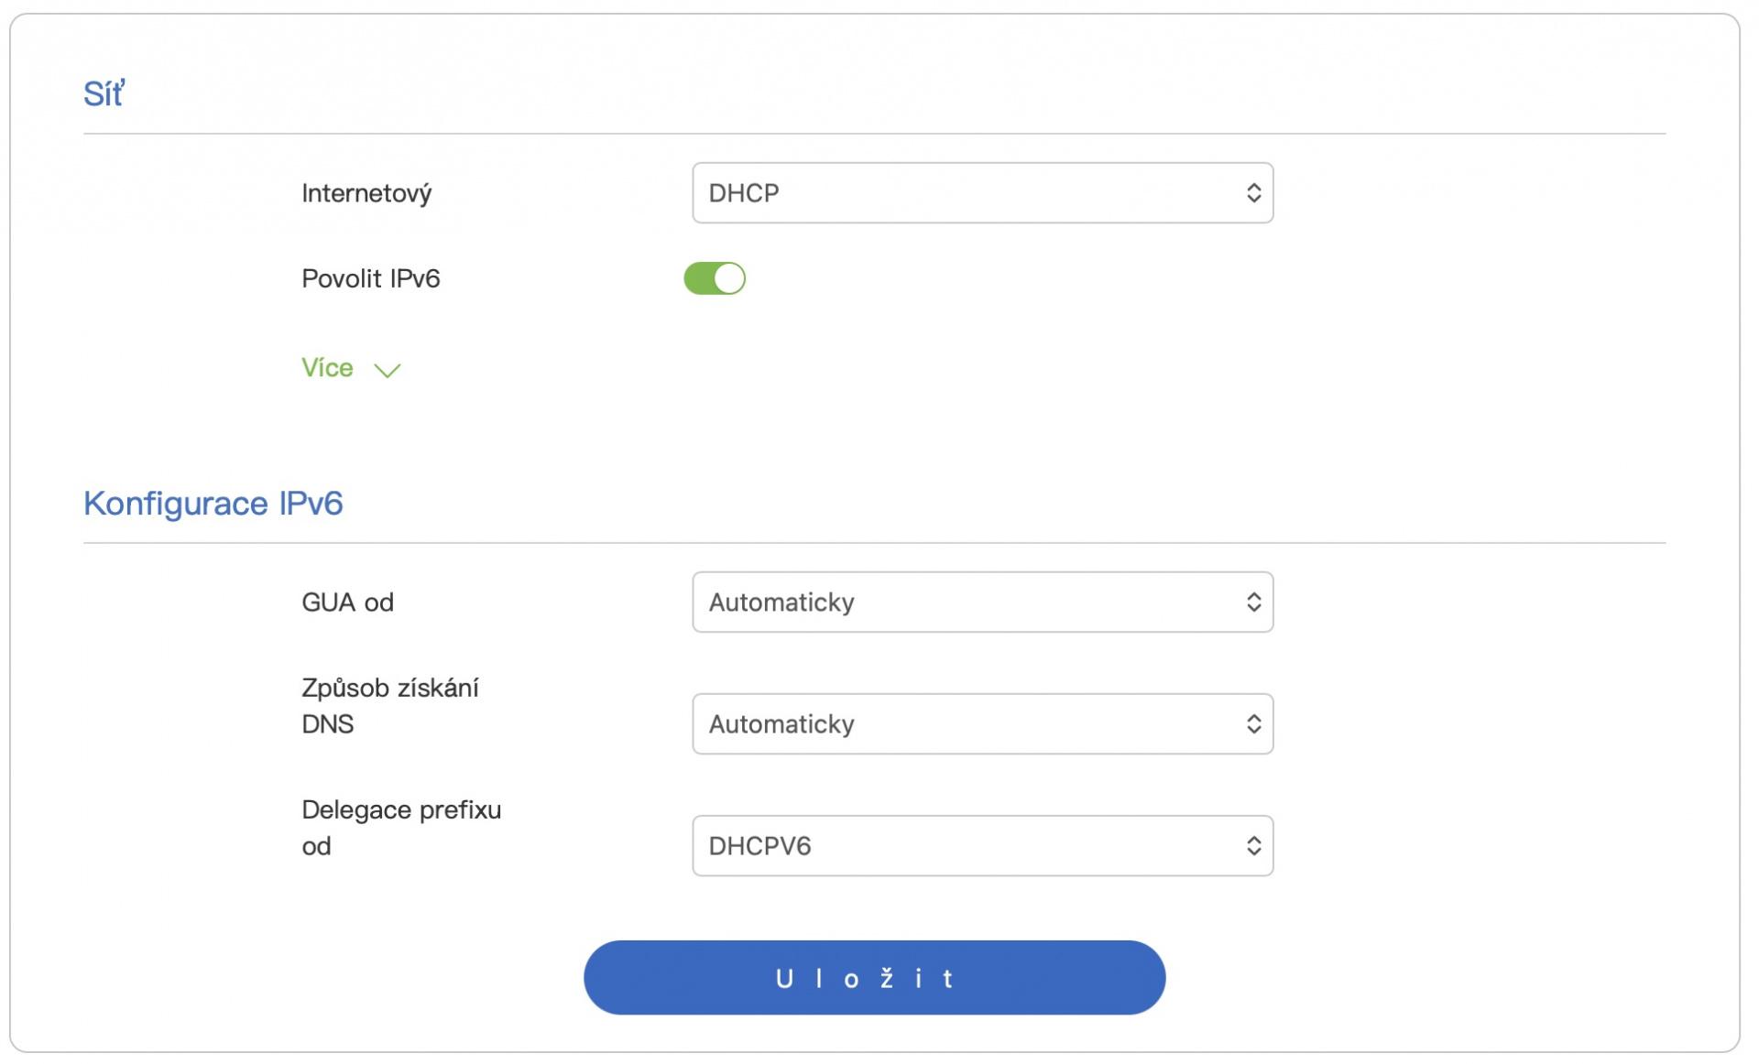
Task: Expand the chevron next to Více
Action: (388, 370)
